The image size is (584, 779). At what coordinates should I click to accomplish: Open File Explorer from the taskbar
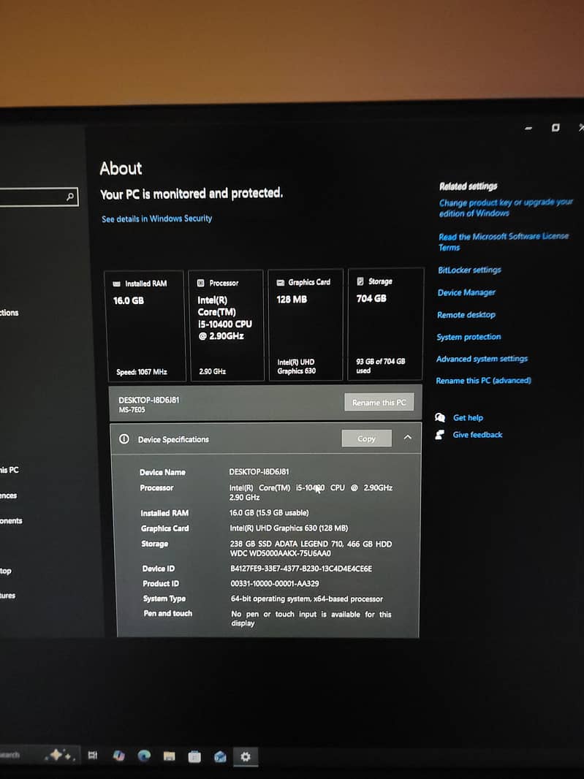click(169, 756)
